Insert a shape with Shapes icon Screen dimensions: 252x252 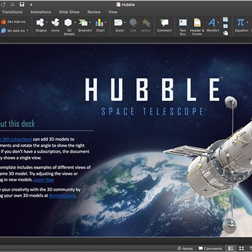coord(40,23)
